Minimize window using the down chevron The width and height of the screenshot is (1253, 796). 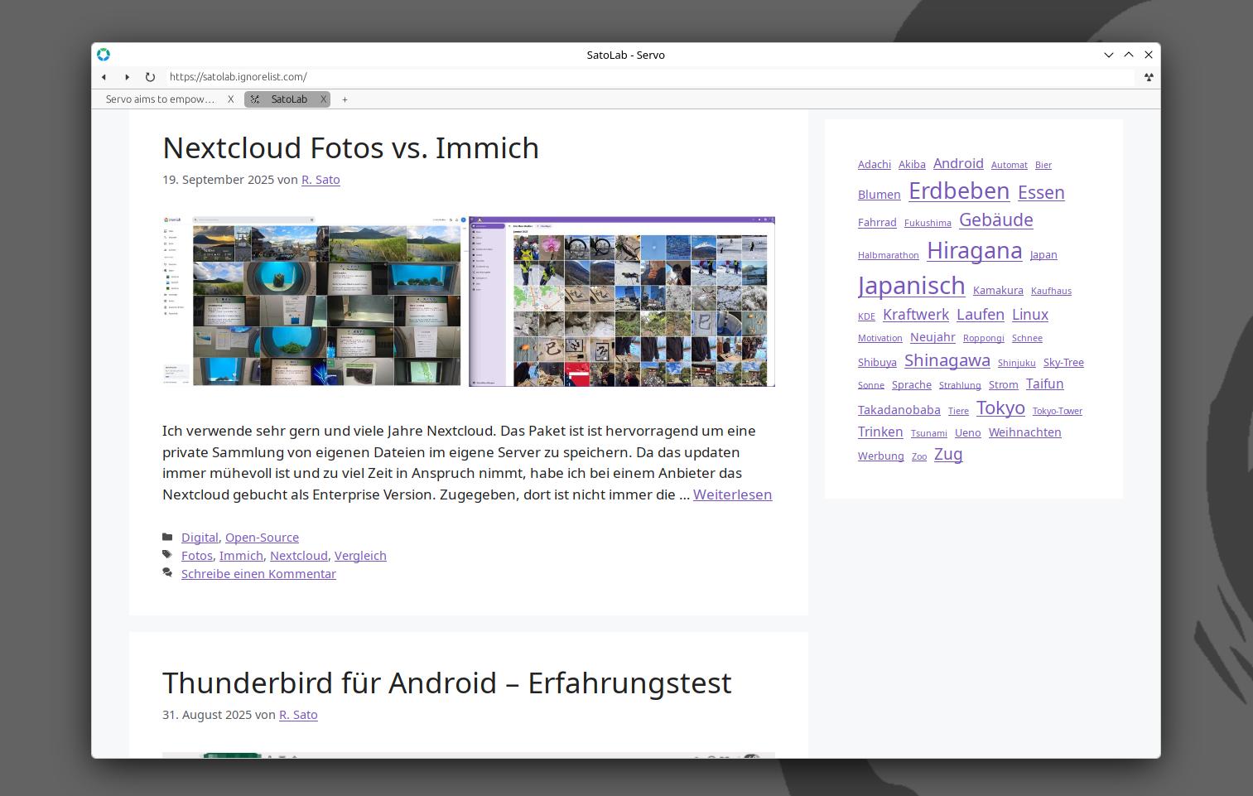[x=1108, y=55]
